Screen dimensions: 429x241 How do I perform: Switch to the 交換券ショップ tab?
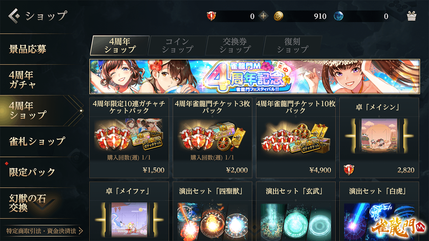[235, 46]
